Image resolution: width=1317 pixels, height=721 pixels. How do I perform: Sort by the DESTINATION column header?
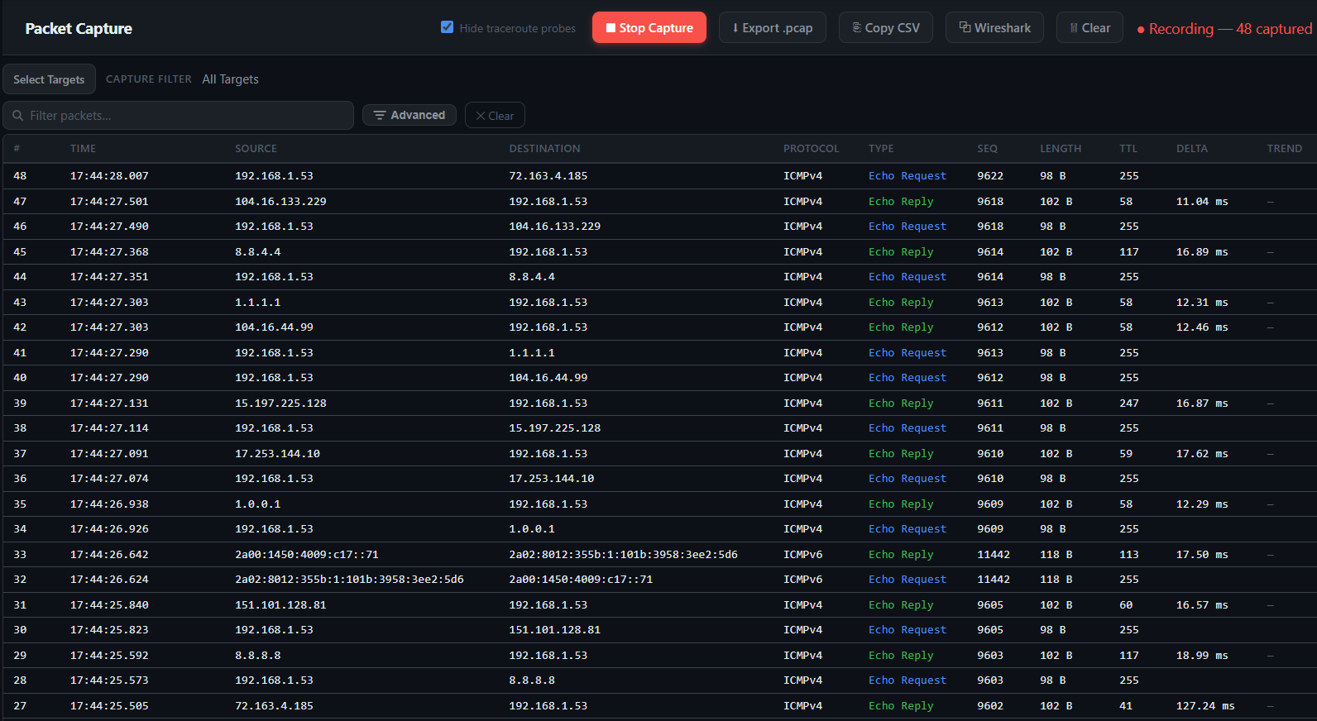click(544, 149)
